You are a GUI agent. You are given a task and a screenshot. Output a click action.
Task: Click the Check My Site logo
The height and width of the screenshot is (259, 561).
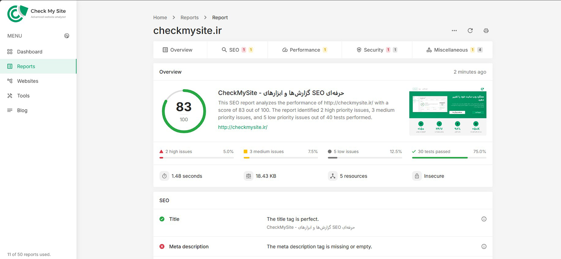click(x=37, y=14)
